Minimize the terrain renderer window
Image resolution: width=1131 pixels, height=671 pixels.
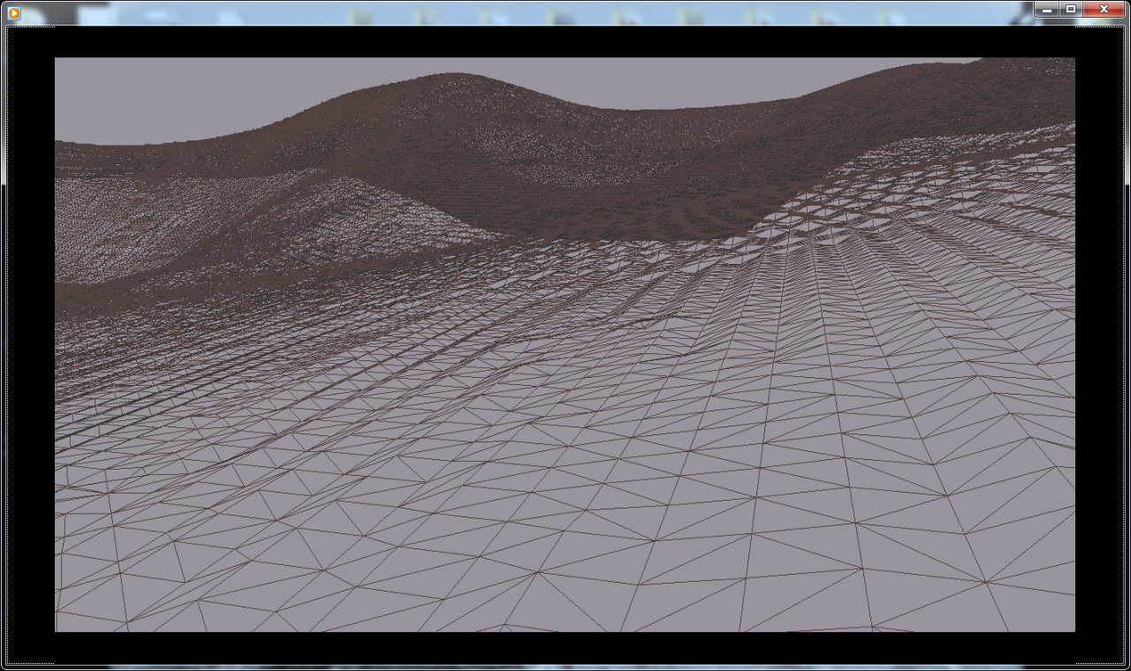1047,10
